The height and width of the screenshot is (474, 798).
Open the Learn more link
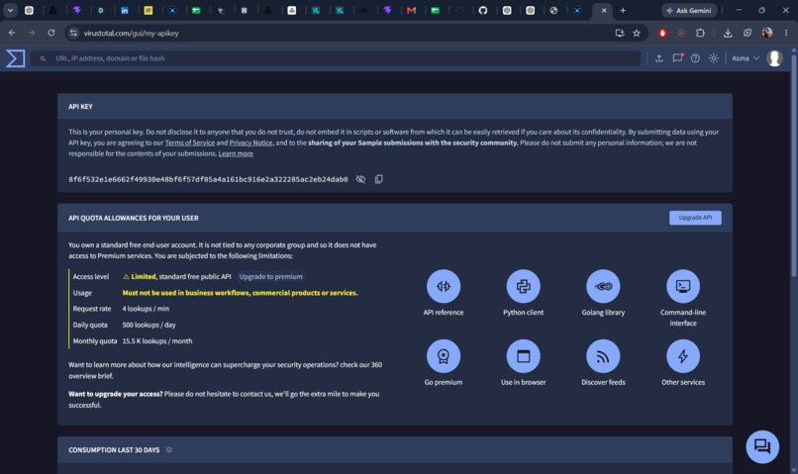tap(236, 153)
